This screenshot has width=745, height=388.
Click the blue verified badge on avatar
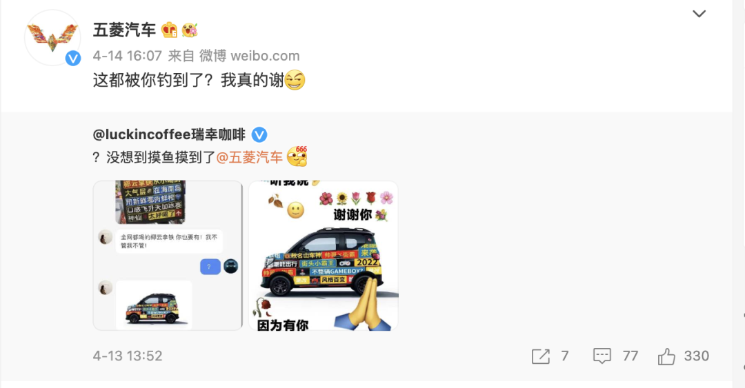[72, 58]
